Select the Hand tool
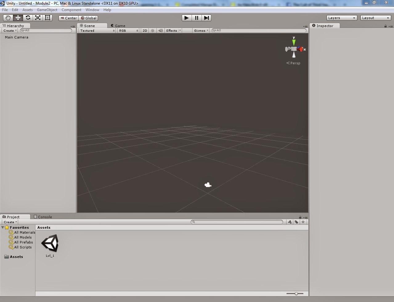Viewport: 394px width, 302px height. pos(8,18)
